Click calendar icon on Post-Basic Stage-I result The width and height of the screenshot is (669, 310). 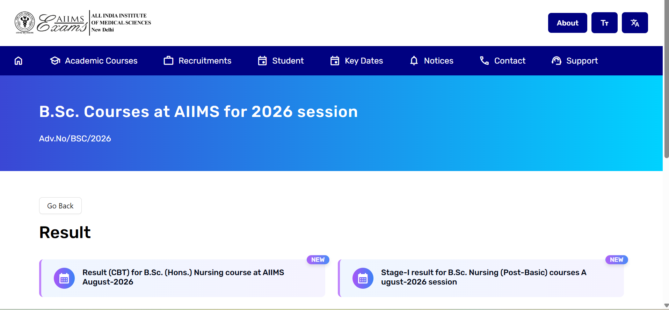[363, 278]
